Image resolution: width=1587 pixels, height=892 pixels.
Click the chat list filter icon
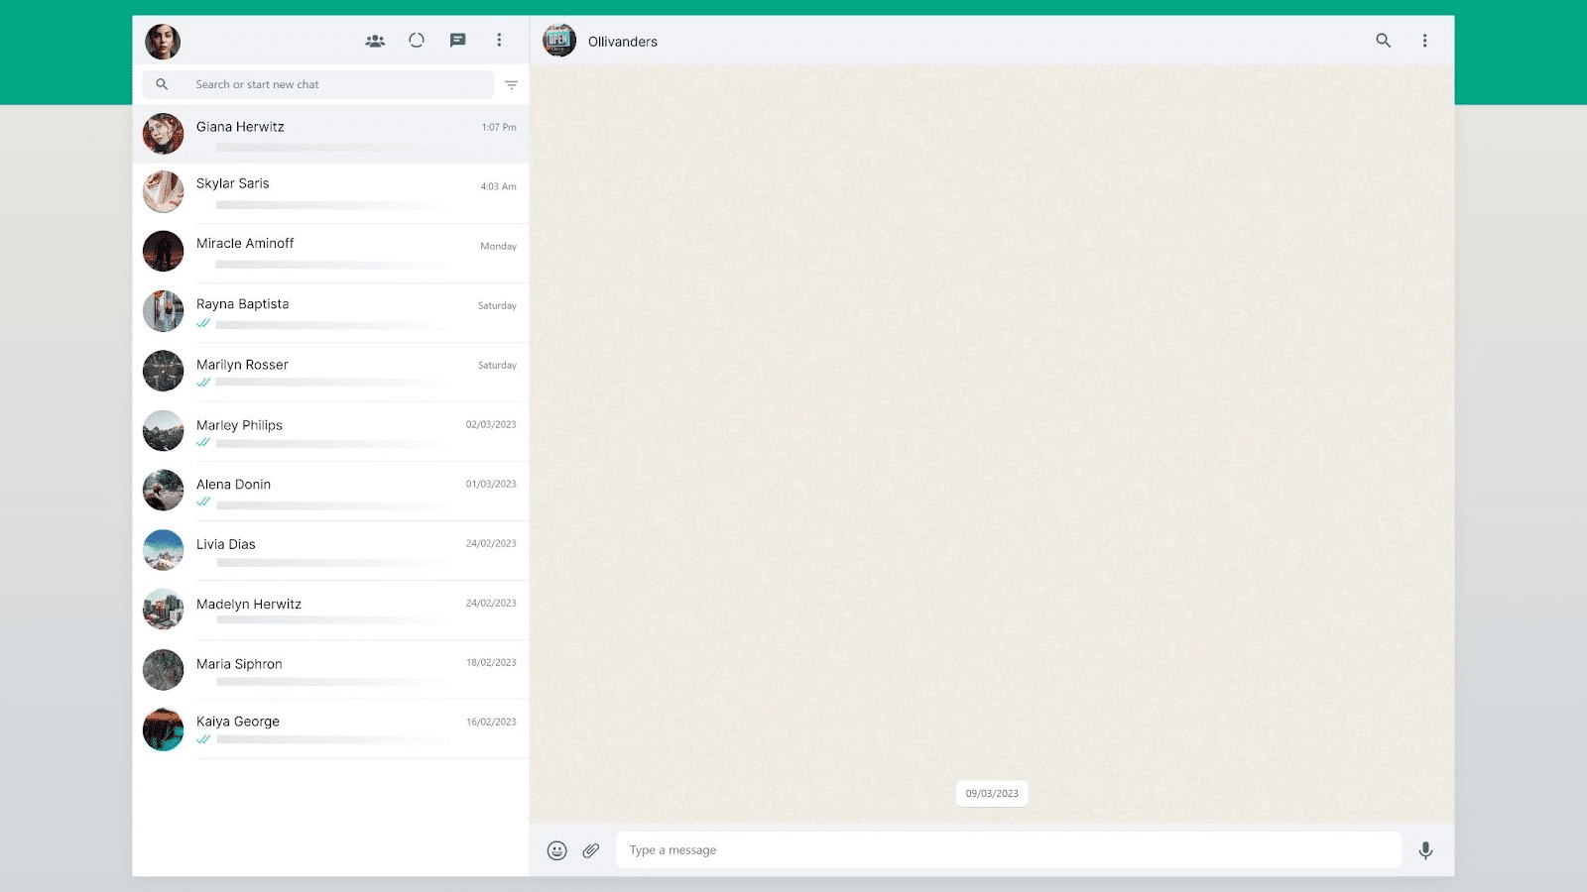pos(511,84)
